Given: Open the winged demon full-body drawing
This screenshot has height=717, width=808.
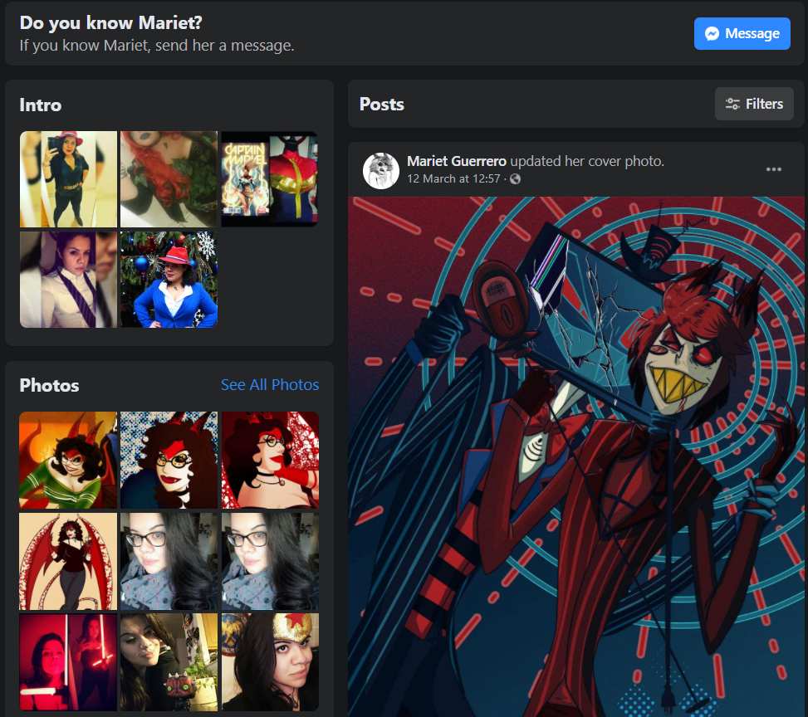Looking at the screenshot, I should [x=68, y=561].
